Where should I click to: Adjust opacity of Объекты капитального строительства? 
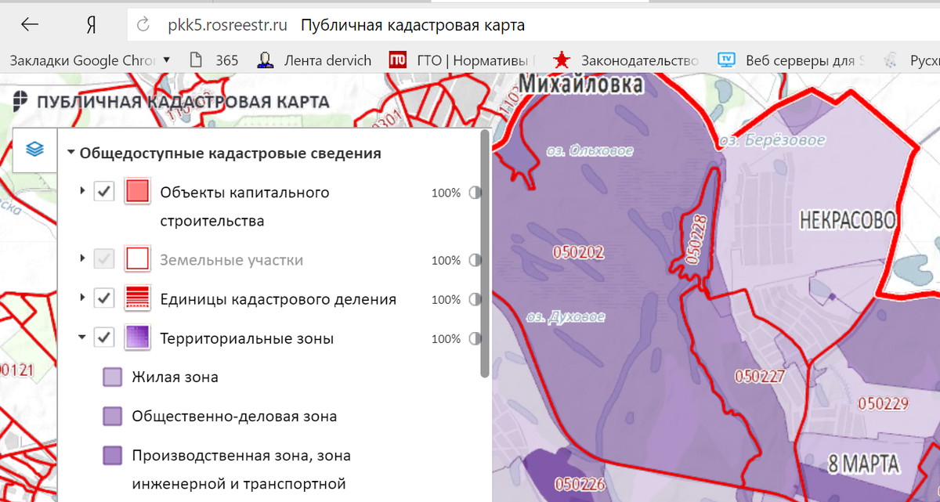[475, 193]
